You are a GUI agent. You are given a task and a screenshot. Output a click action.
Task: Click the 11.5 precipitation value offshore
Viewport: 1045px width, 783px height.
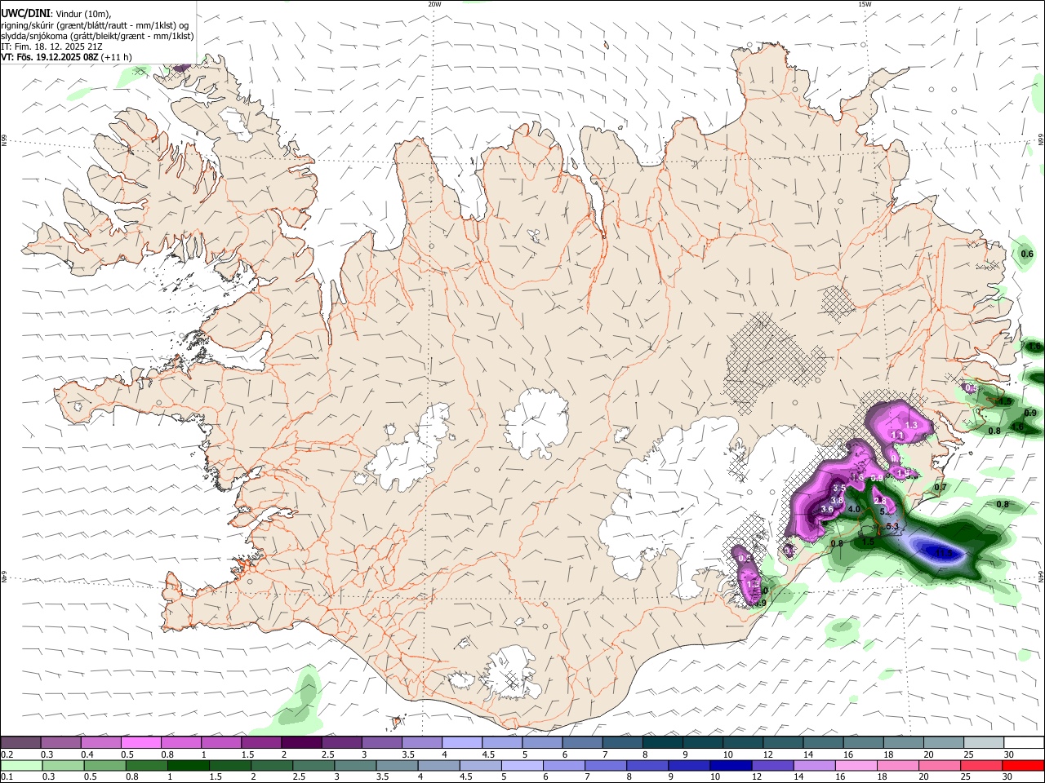(943, 554)
